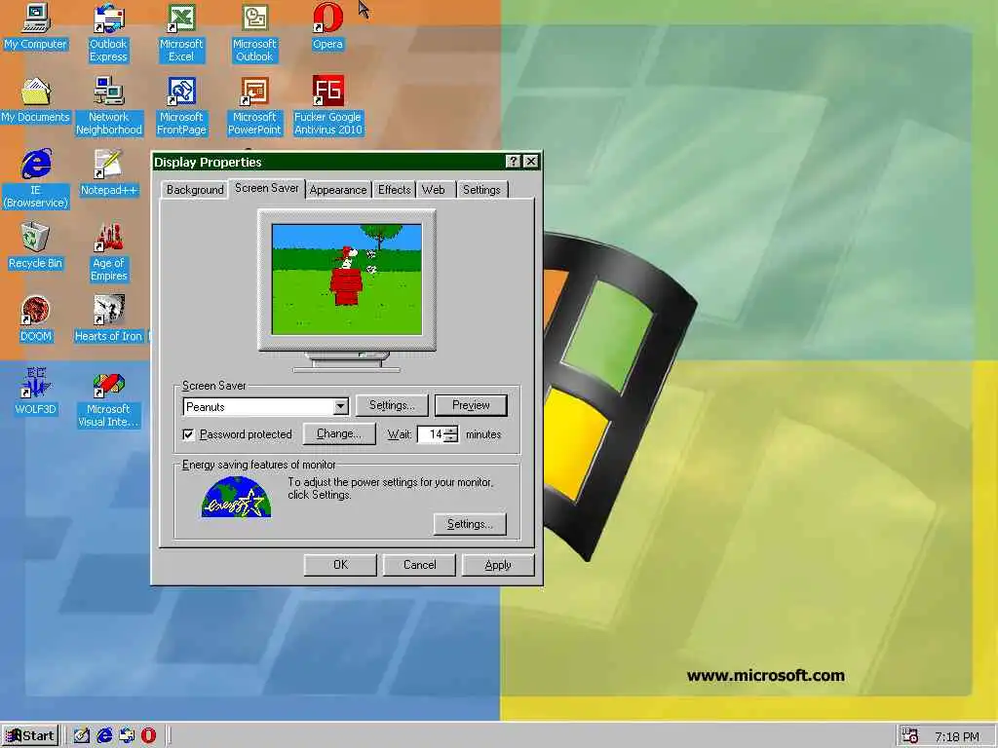Click the Apply button
Screen dimensions: 998x748
[498, 565]
